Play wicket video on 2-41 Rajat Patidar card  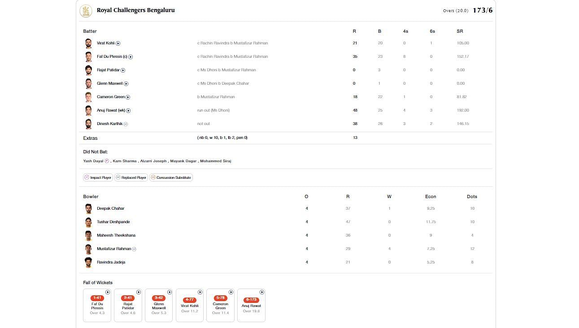(139, 292)
